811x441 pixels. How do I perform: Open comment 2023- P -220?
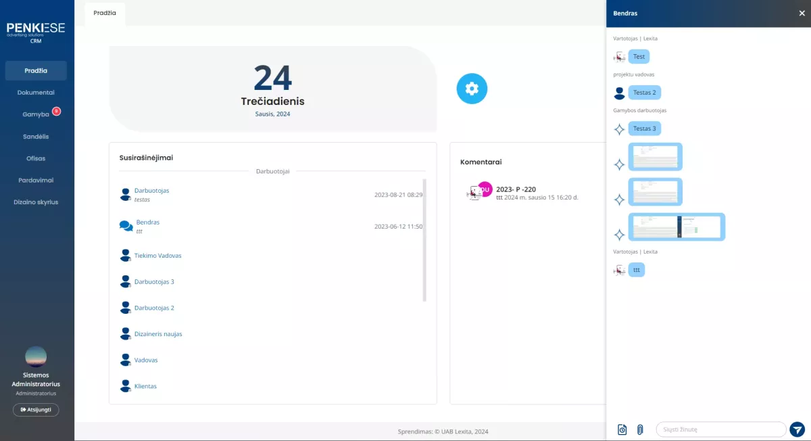tap(516, 189)
